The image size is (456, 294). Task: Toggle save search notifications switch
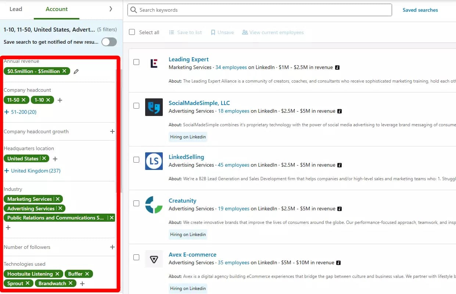[x=109, y=42]
